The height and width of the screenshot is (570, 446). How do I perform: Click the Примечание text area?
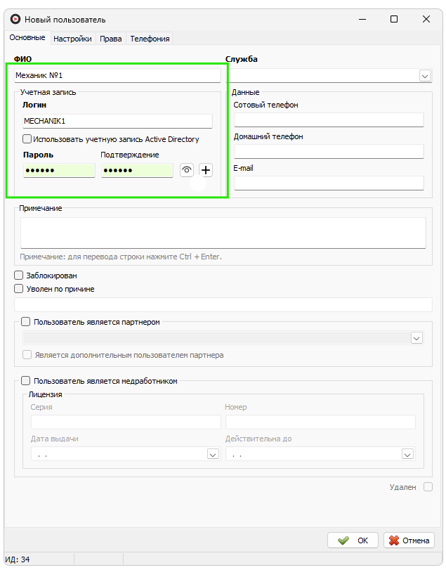click(223, 232)
